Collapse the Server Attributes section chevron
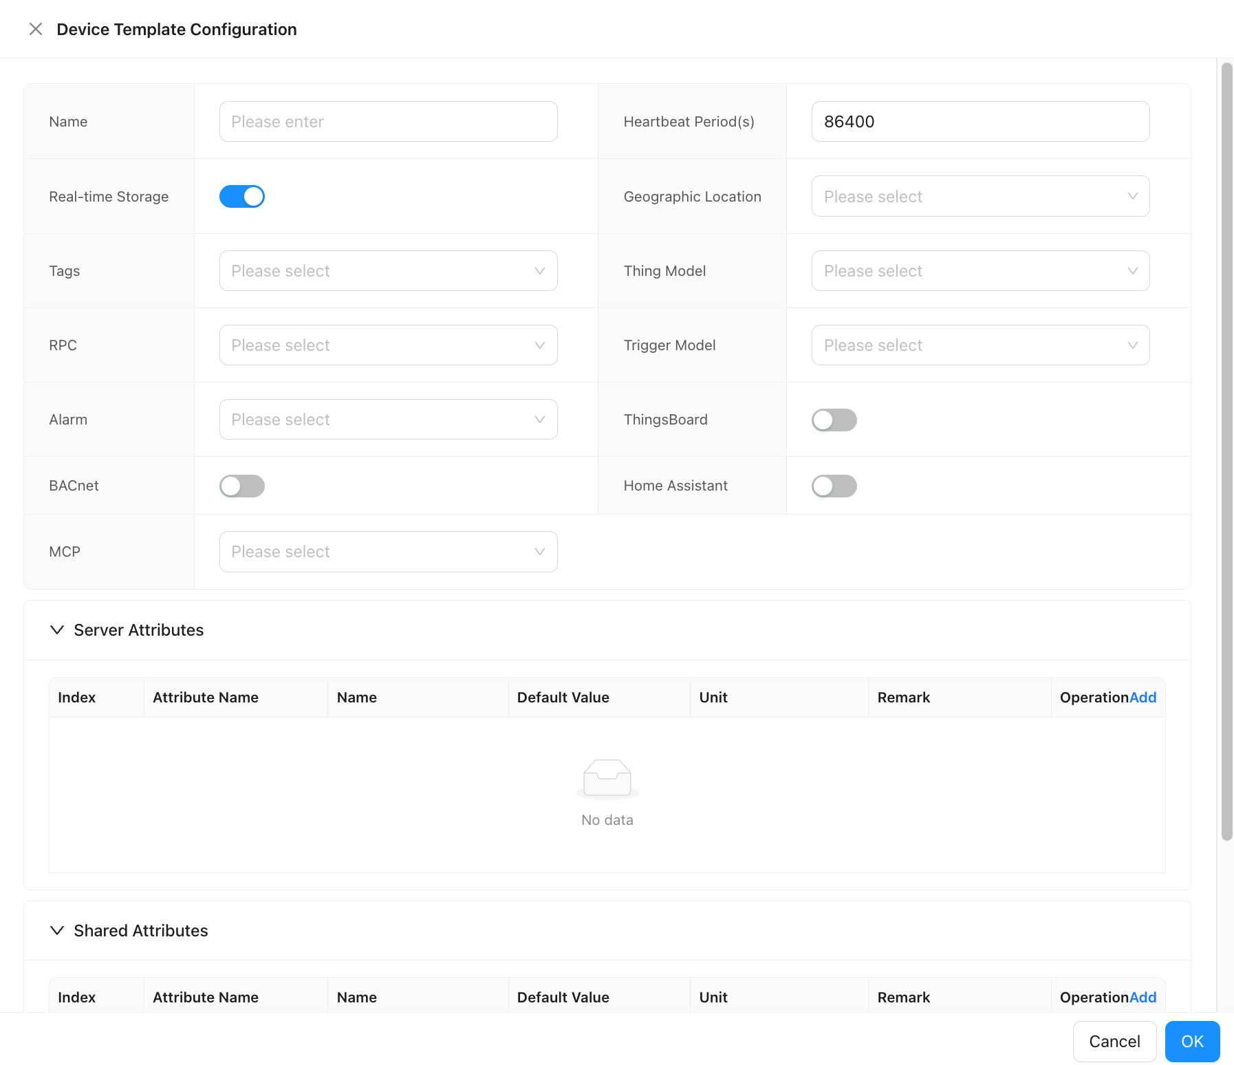The image size is (1234, 1065). (x=57, y=630)
